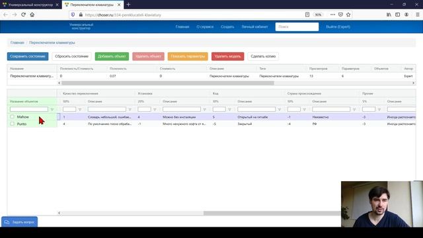Close the Универсальный конструктор tab
423x238 pixels.
pos(57,5)
